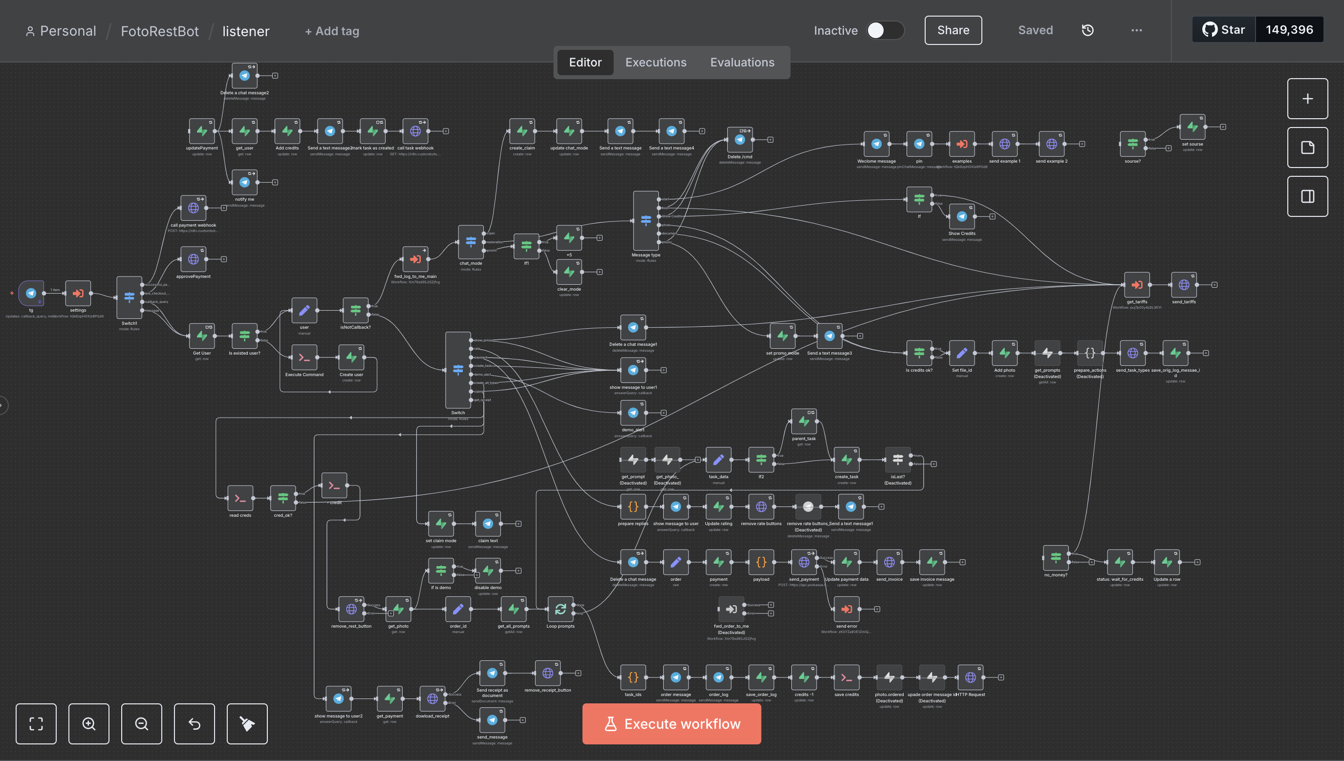This screenshot has width=1344, height=761.
Task: Toggle the side panel layout icon
Action: pyautogui.click(x=1307, y=196)
